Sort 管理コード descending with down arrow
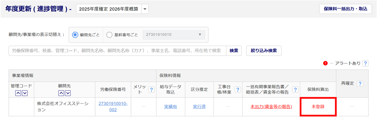Viewport: 377px width, 121px height. 25,93
